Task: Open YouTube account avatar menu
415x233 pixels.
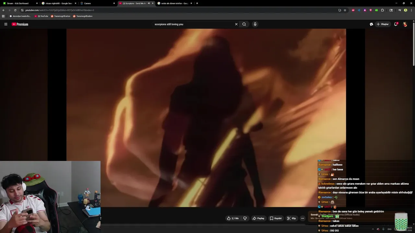Action: pyautogui.click(x=405, y=24)
